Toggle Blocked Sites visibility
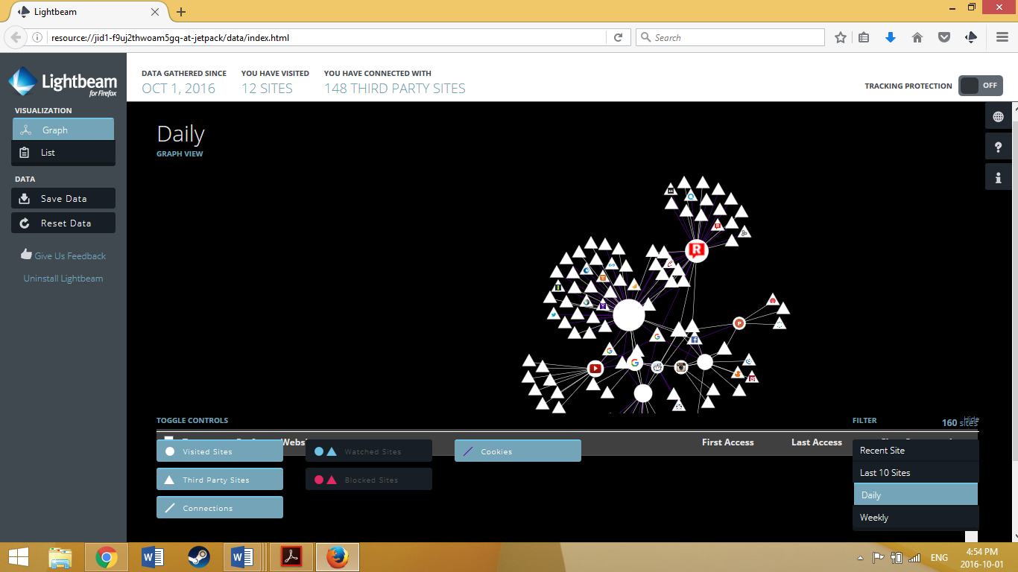1018x572 pixels. [369, 480]
